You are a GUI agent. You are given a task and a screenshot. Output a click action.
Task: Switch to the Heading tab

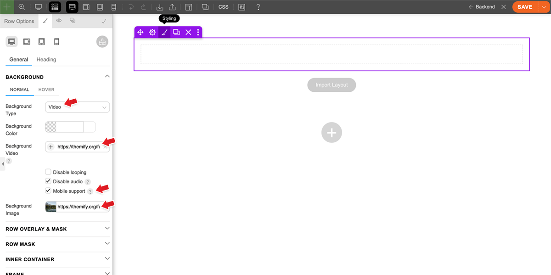tap(46, 59)
